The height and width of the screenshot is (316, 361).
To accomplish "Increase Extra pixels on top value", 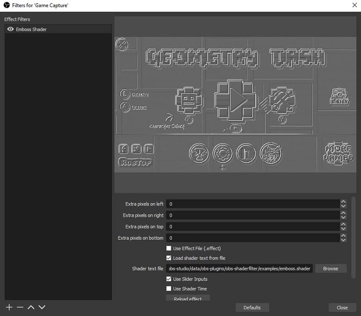I will (x=343, y=224).
